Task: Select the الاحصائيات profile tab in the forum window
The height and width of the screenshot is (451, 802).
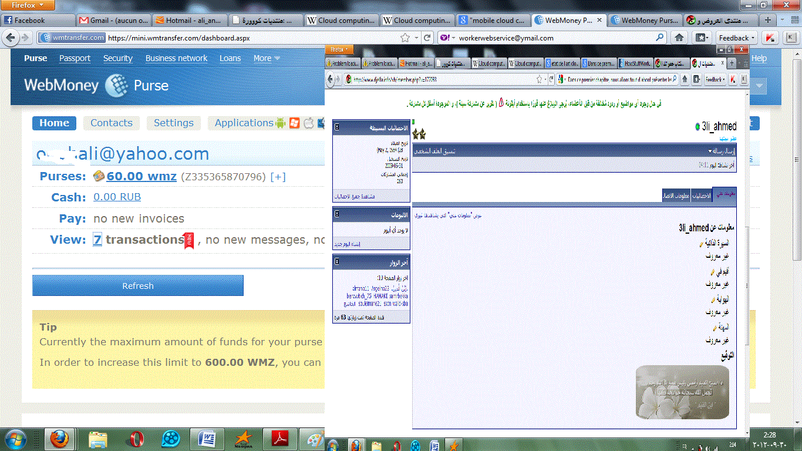Action: 702,196
